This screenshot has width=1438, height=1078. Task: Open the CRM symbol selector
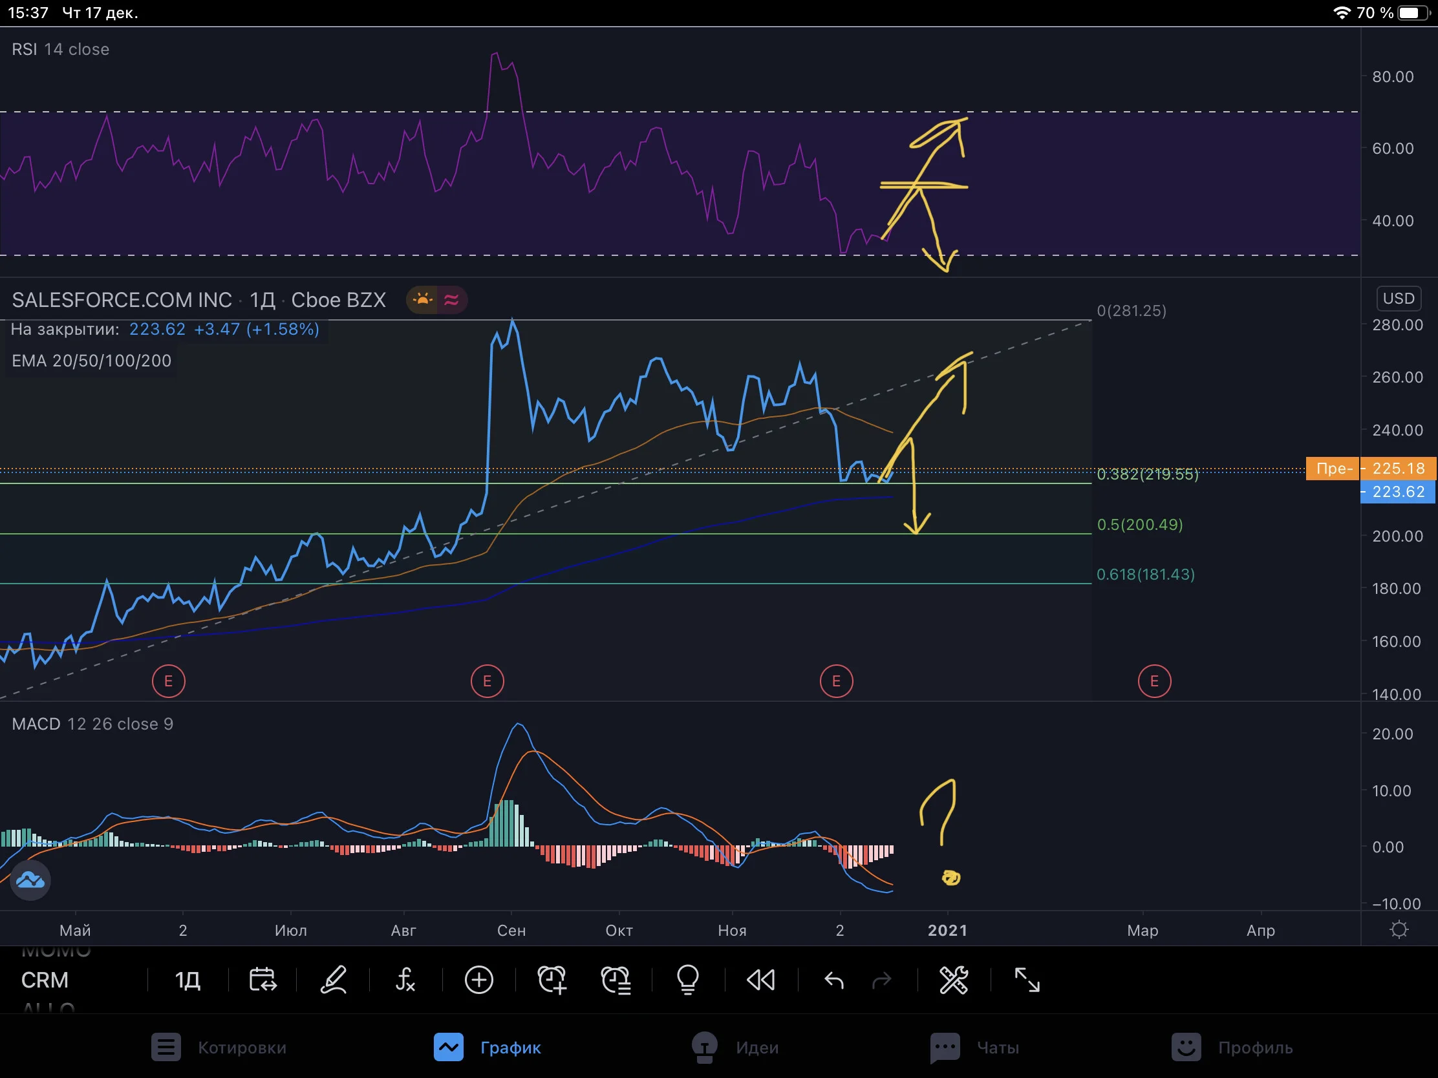pos(45,980)
